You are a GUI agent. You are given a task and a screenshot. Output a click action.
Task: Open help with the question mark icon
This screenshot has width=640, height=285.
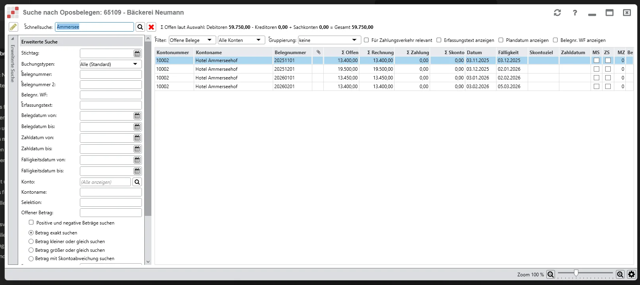(x=575, y=13)
